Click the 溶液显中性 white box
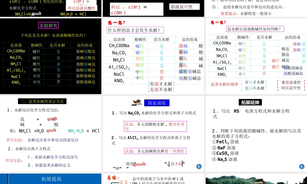The height and width of the screenshot is (184, 307). [185, 7]
